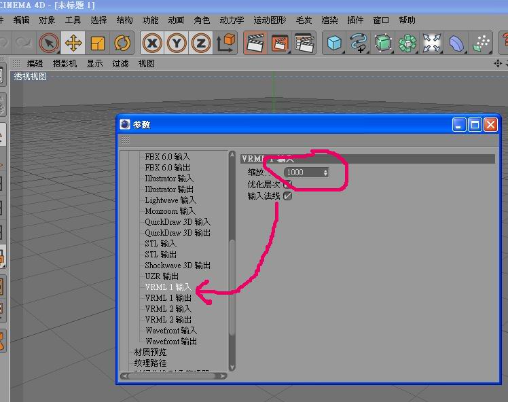Select UZR 输出 entry

click(x=162, y=276)
